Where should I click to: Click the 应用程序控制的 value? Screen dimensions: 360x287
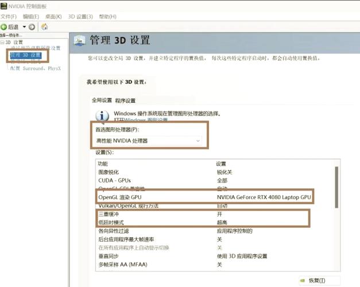(234, 231)
